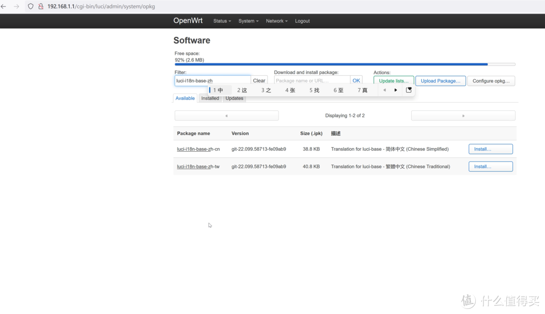Viewport: 545px width, 314px height.
Task: Click the Upload Package button
Action: (440, 81)
